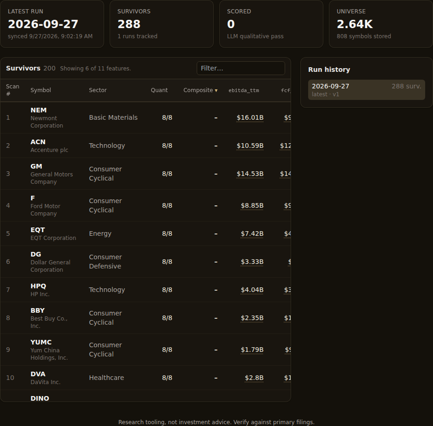Click the $7.42B ebitda value for EQT
The width and height of the screenshot is (433, 426).
coord(252,233)
